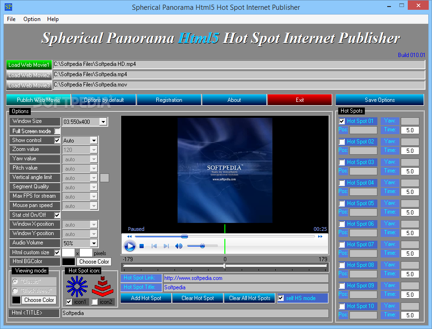
Task: Toggle Html custom size checkbox
Action: click(57, 252)
